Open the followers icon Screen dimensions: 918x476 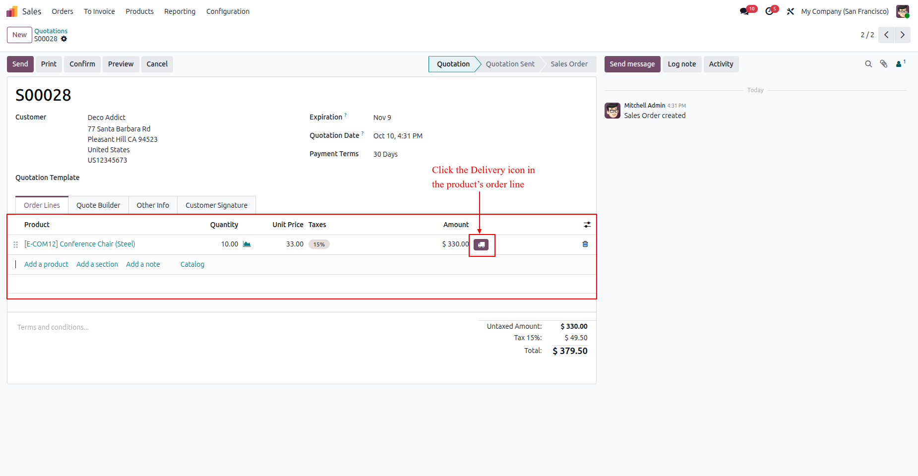[x=901, y=63]
